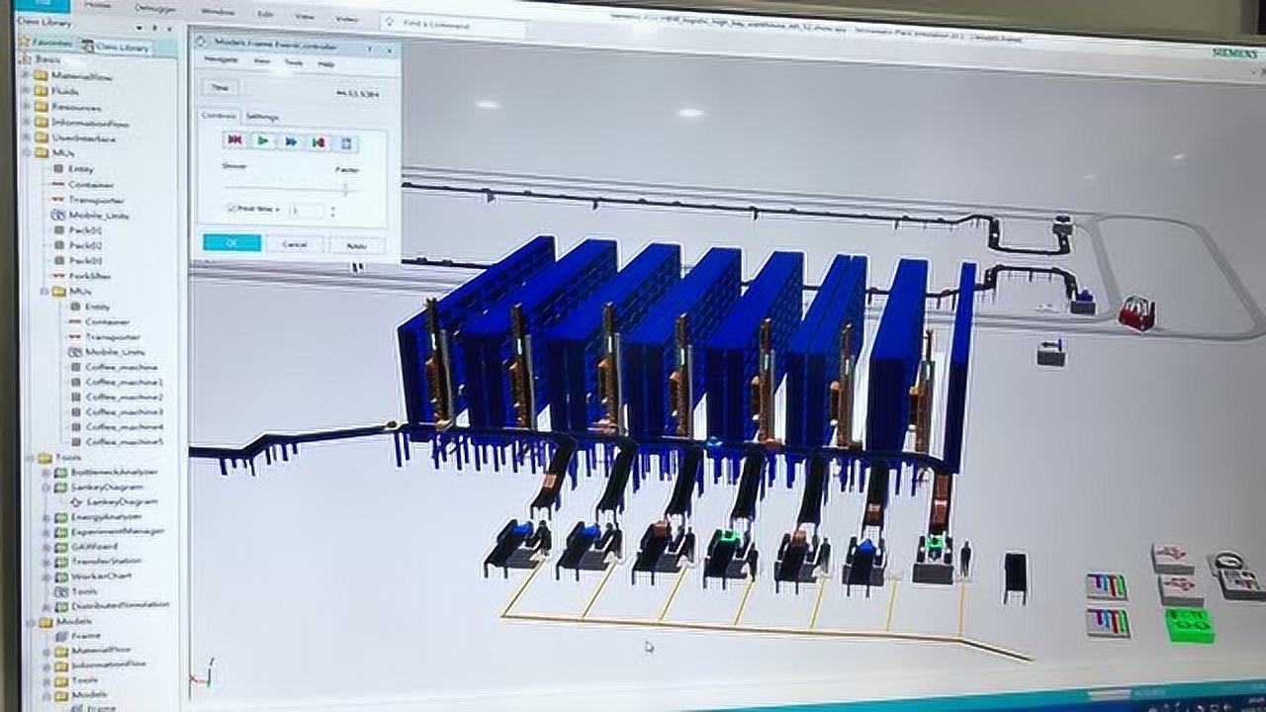Viewport: 1266px width, 712px height.
Task: Expand the EnergyAnalyzer node
Action: pos(46,516)
